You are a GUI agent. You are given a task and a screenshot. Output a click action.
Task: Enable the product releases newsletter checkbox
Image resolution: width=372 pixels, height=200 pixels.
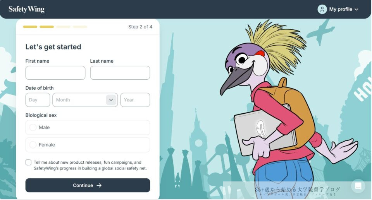pos(28,162)
